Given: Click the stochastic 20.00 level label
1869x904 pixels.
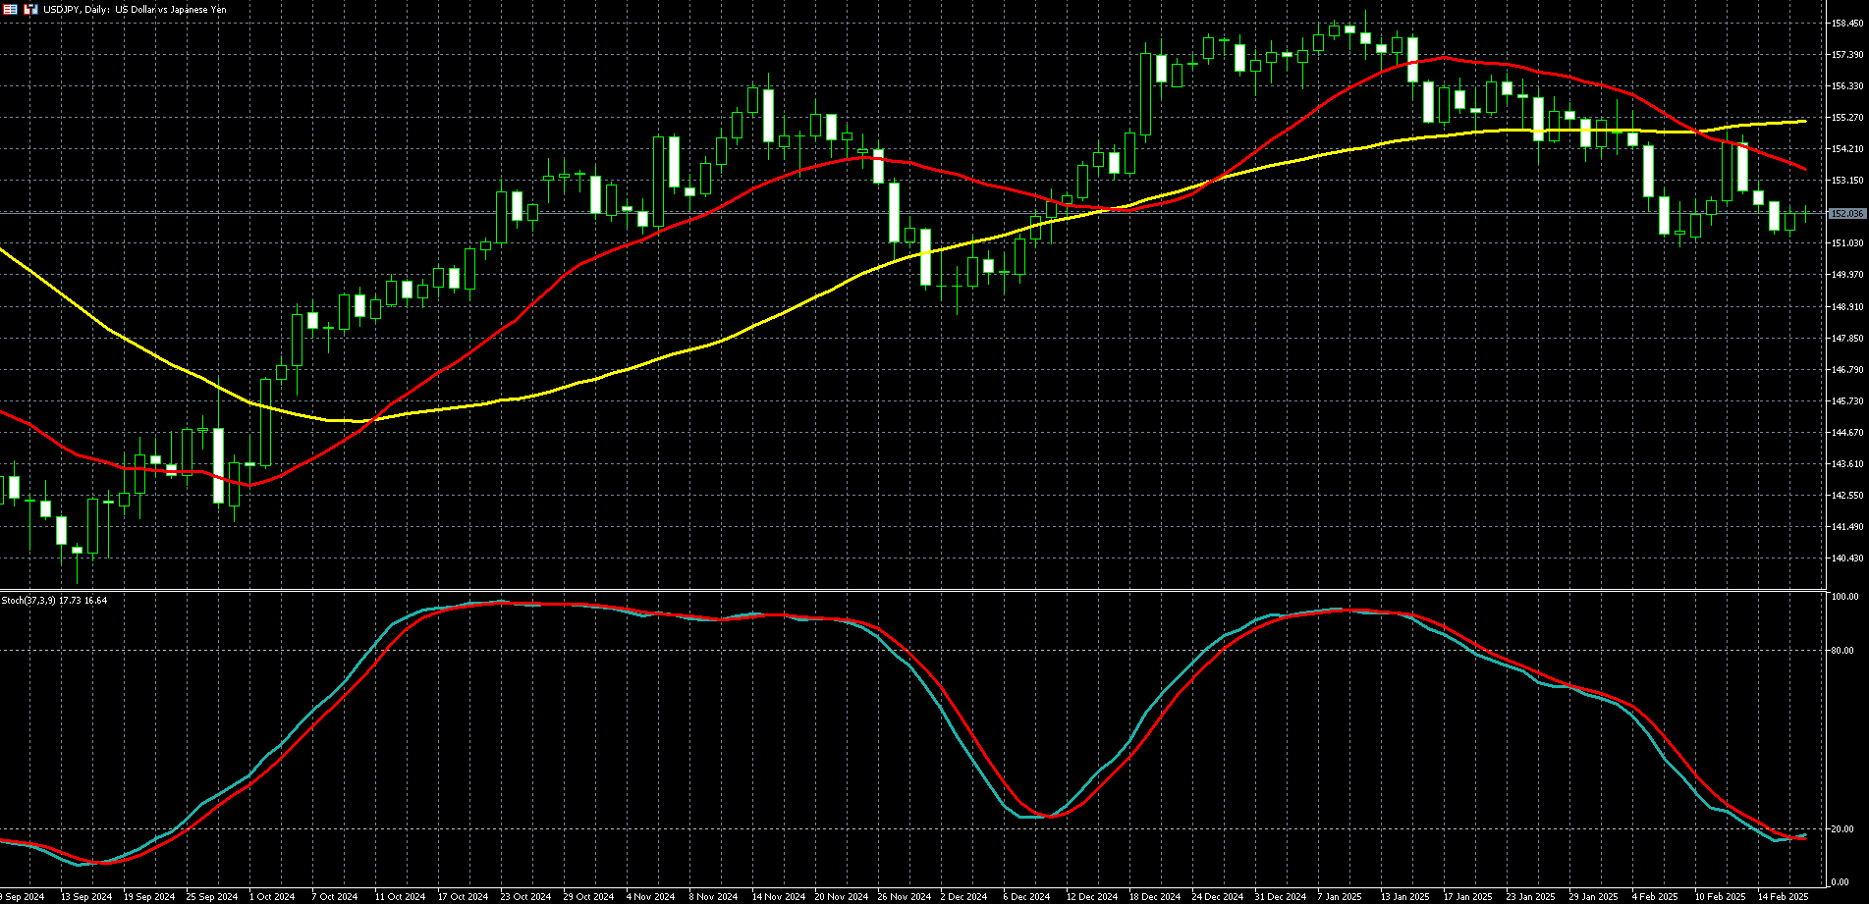Looking at the screenshot, I should (x=1843, y=829).
